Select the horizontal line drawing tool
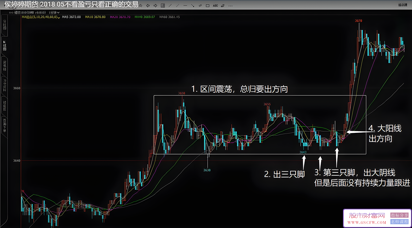Viewport: 412px width, 228px height. click(x=185, y=5)
